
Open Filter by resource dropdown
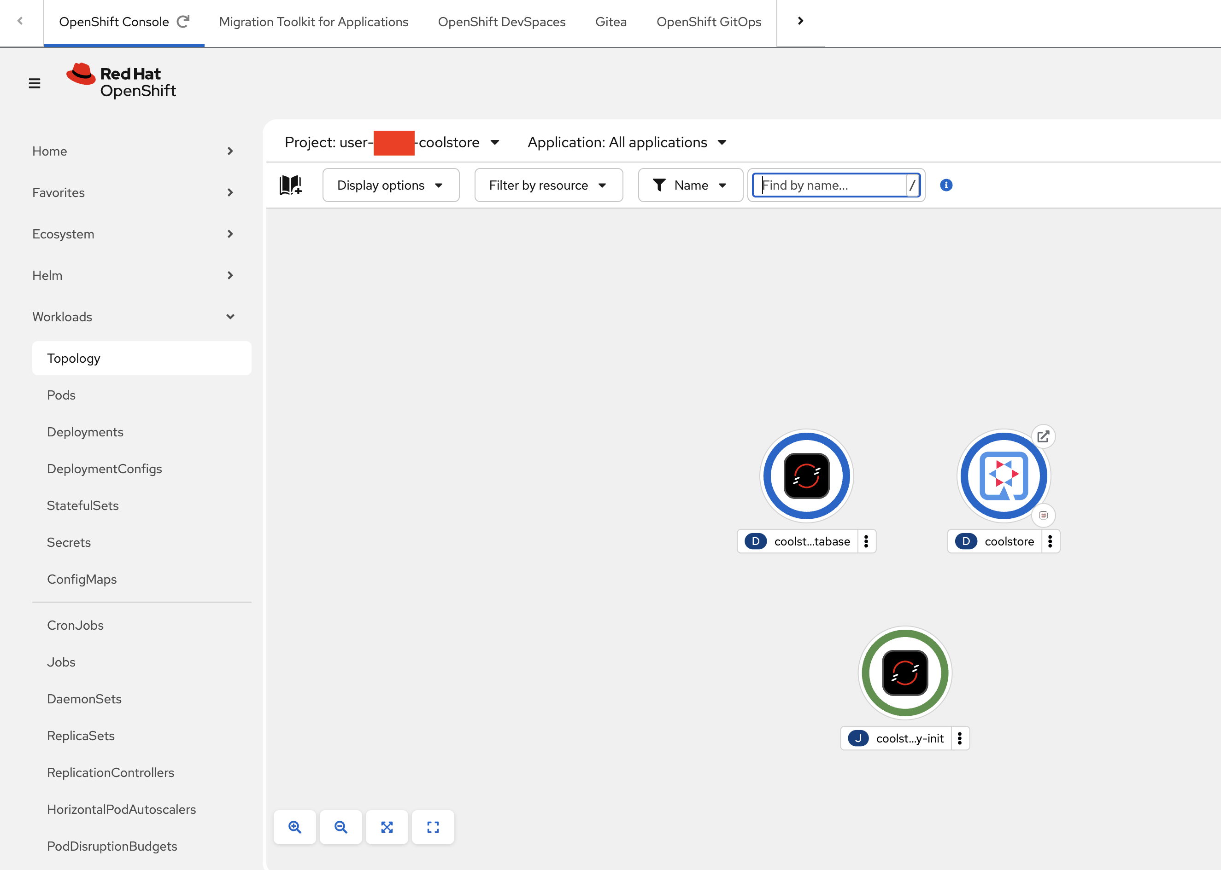[x=548, y=185]
